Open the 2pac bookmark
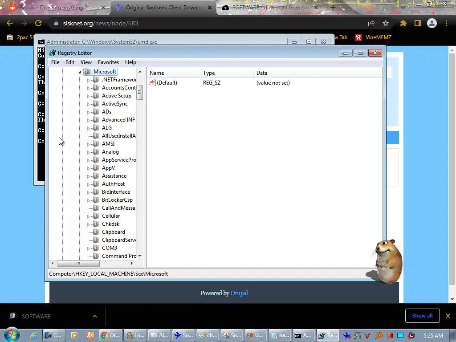 point(20,37)
